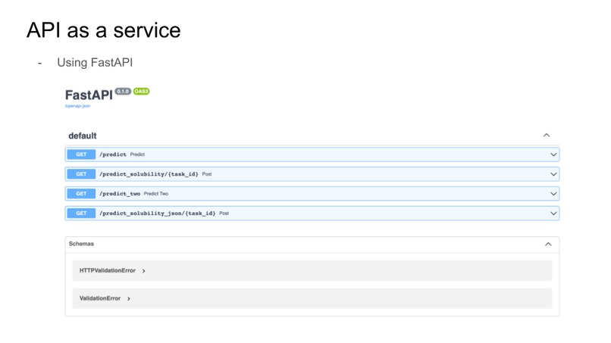Collapse the default section chevron
611x343 pixels.
(547, 135)
